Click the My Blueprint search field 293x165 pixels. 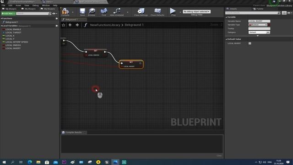pos(32,13)
